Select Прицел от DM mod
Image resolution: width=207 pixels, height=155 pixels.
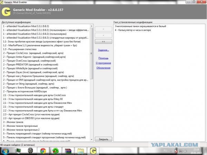[46, 80]
